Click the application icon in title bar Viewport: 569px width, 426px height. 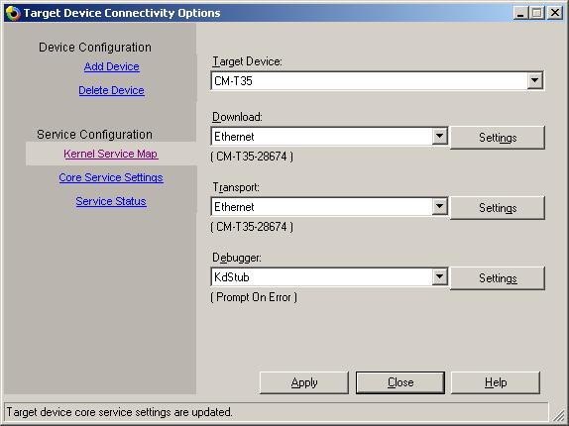point(13,14)
